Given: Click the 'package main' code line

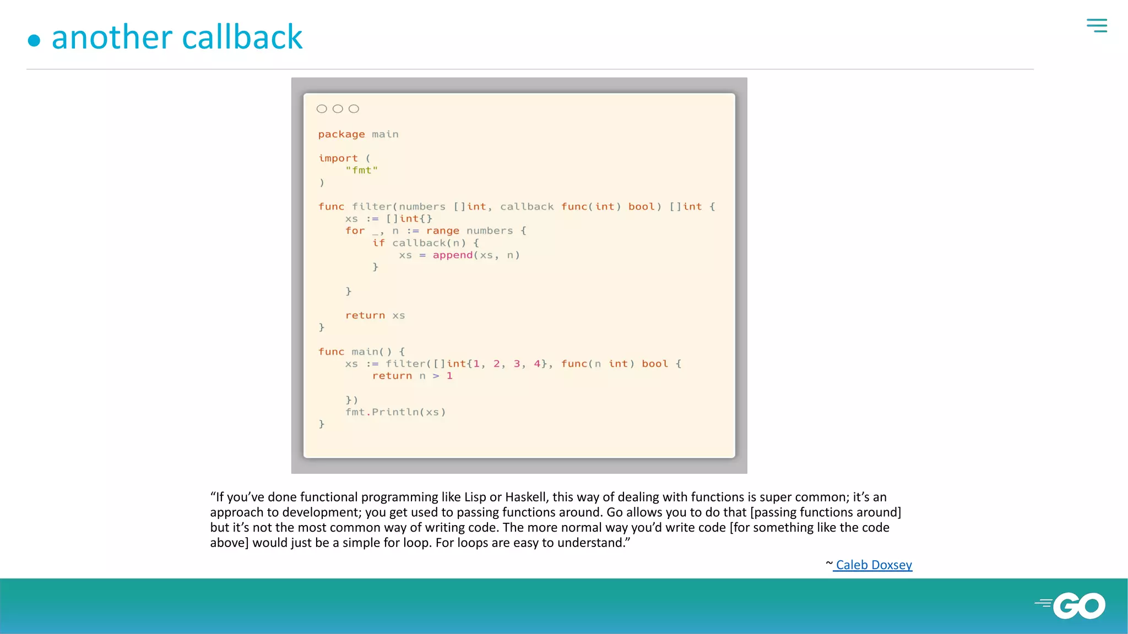Looking at the screenshot, I should (358, 134).
